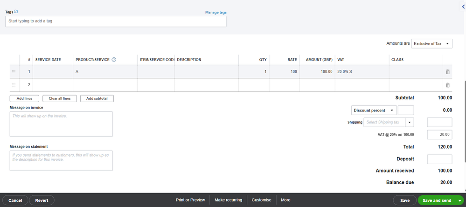The height and width of the screenshot is (207, 466).
Task: Click the discount value input box
Action: [406, 110]
